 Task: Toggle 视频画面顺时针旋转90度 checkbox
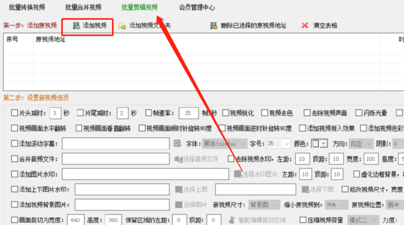point(142,128)
